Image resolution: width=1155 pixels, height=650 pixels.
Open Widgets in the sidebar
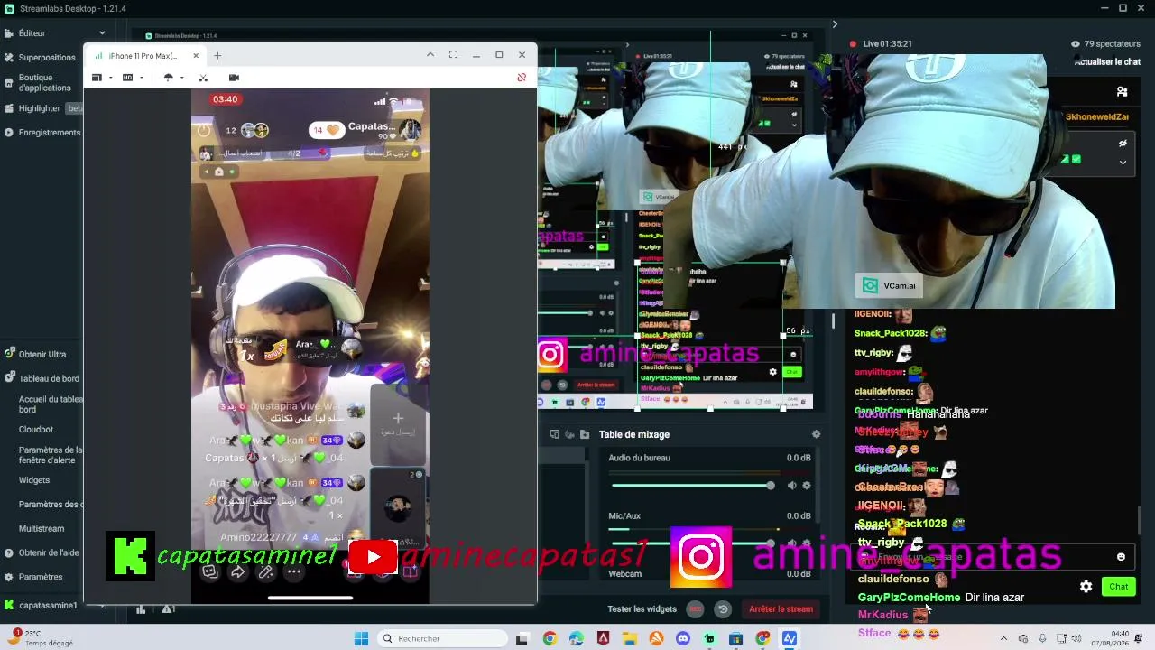pyautogui.click(x=34, y=480)
